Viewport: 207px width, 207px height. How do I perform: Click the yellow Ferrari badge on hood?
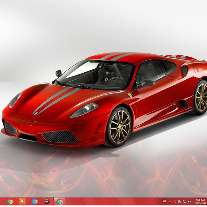[x=36, y=114]
